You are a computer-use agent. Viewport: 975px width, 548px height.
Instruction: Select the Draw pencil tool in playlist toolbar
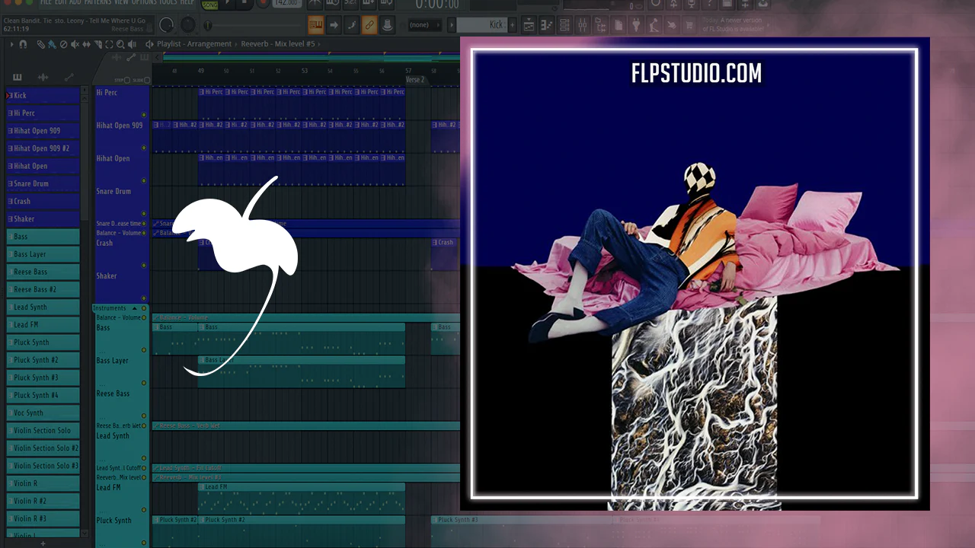tap(40, 44)
